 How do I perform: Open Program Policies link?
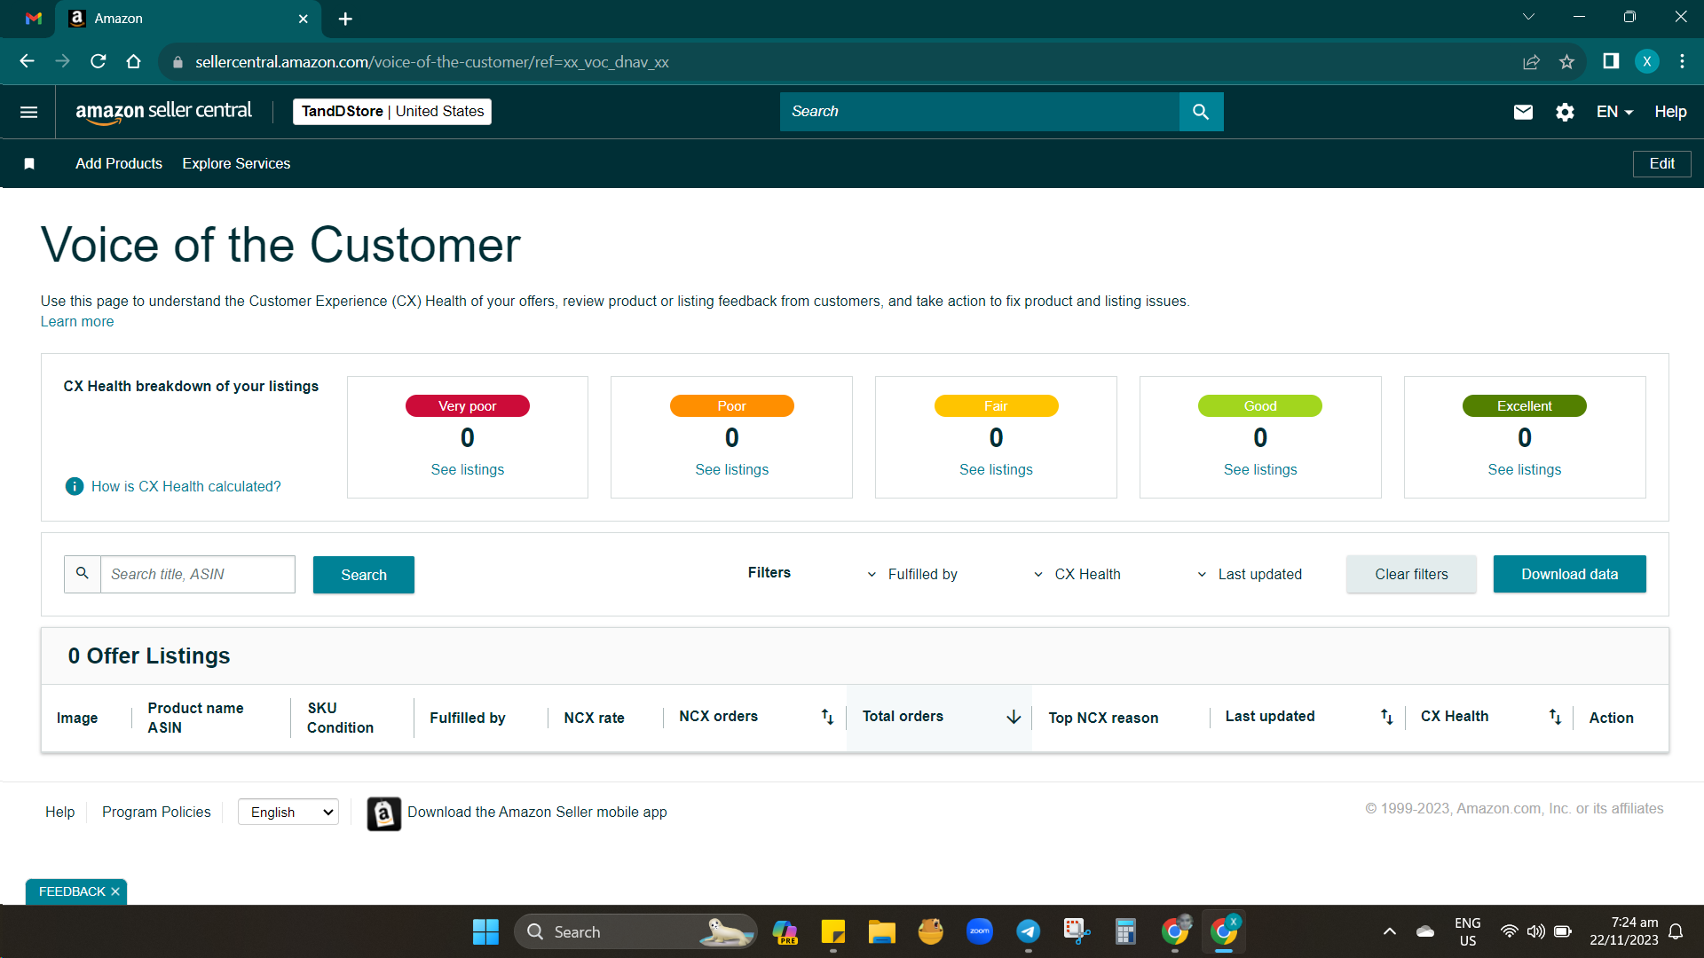click(156, 812)
